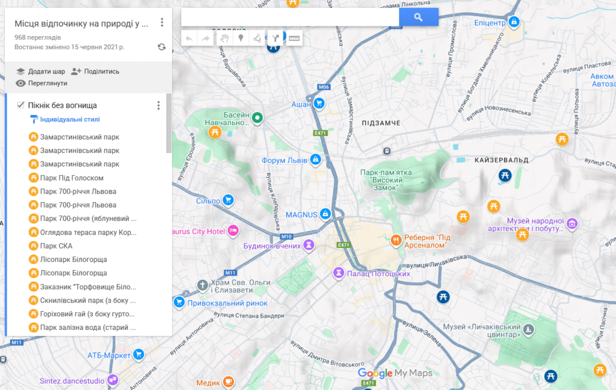This screenshot has width=616, height=390.
Task: Click the Музей народної архітектури marker
Action: (573, 224)
